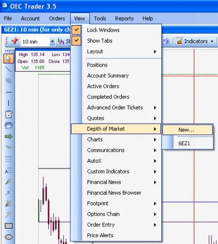Select the double slash lines tool

coord(8,214)
